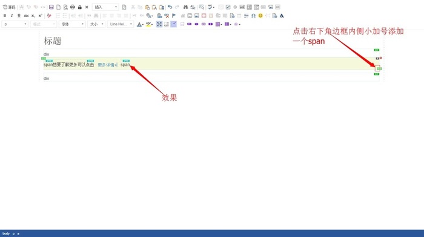Image resolution: width=424 pixels, height=237 pixels.
Task: Toggle the maximize editor button
Action: point(159,24)
